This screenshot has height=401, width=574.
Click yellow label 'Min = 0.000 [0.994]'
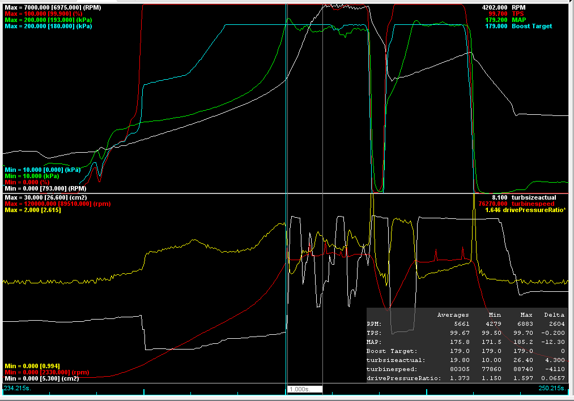coord(32,366)
